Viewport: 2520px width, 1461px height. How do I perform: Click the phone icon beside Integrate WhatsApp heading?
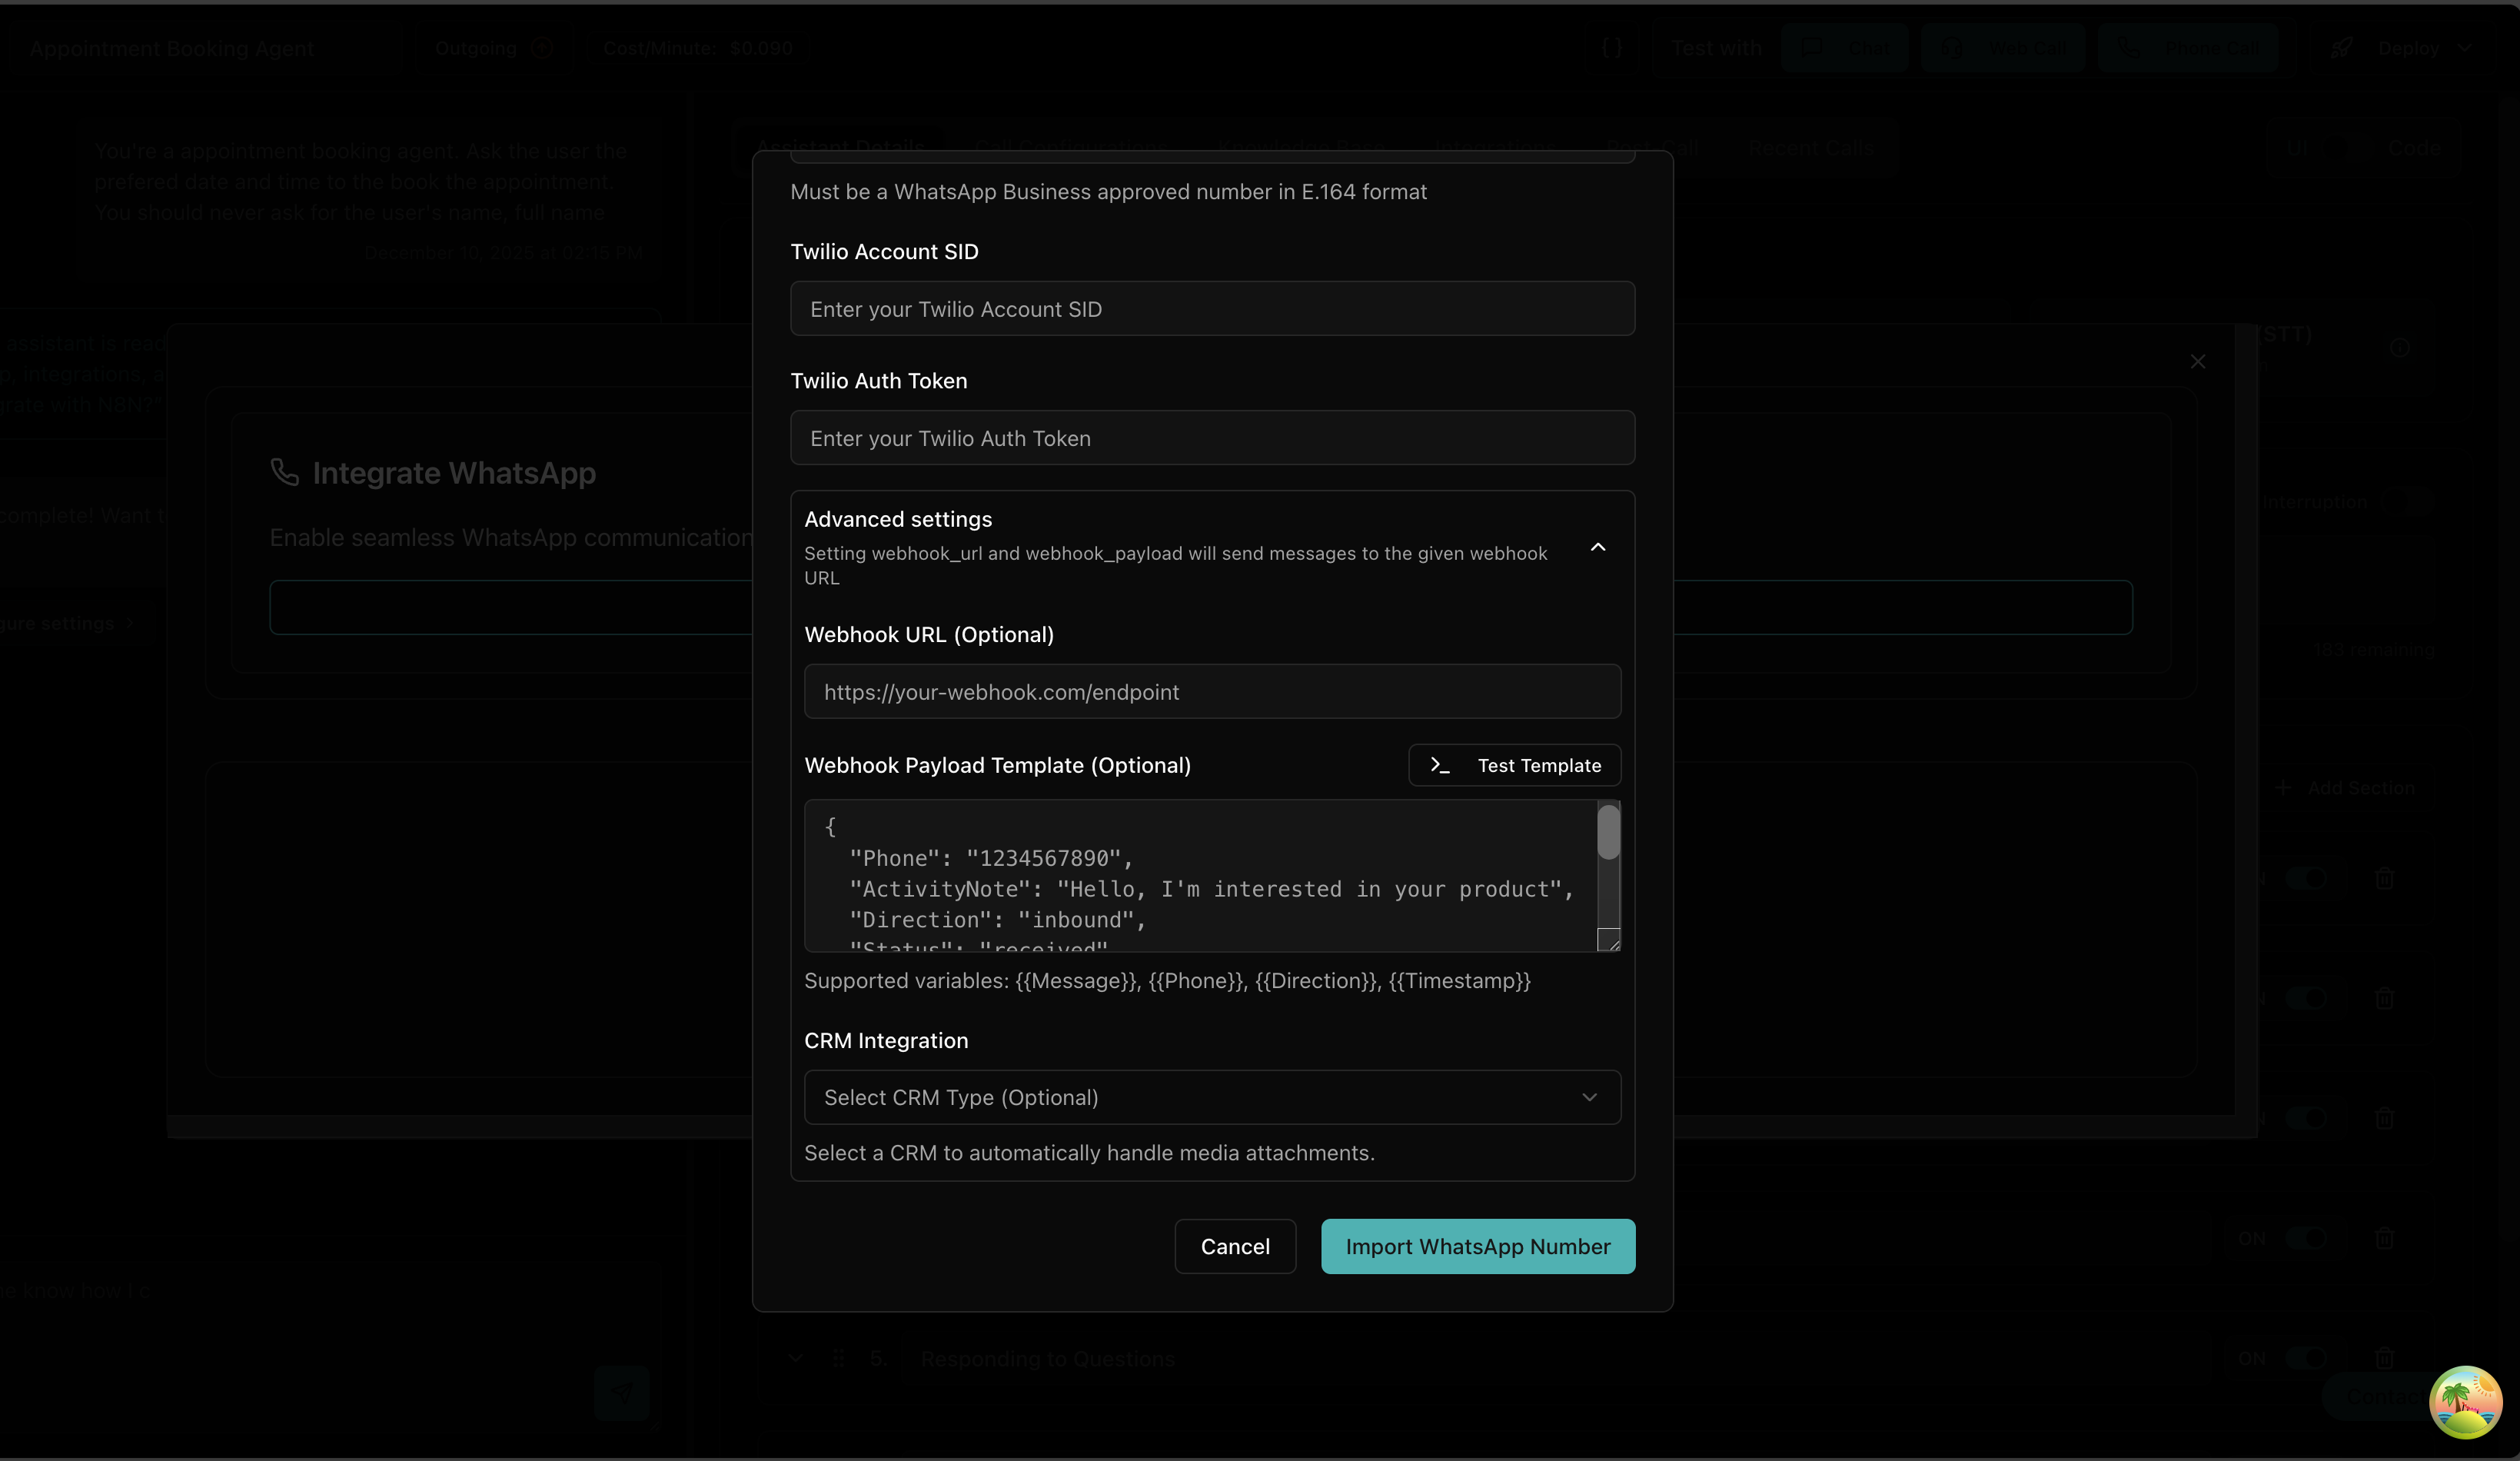[285, 472]
